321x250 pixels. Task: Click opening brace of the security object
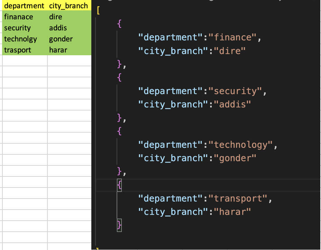[119, 78]
